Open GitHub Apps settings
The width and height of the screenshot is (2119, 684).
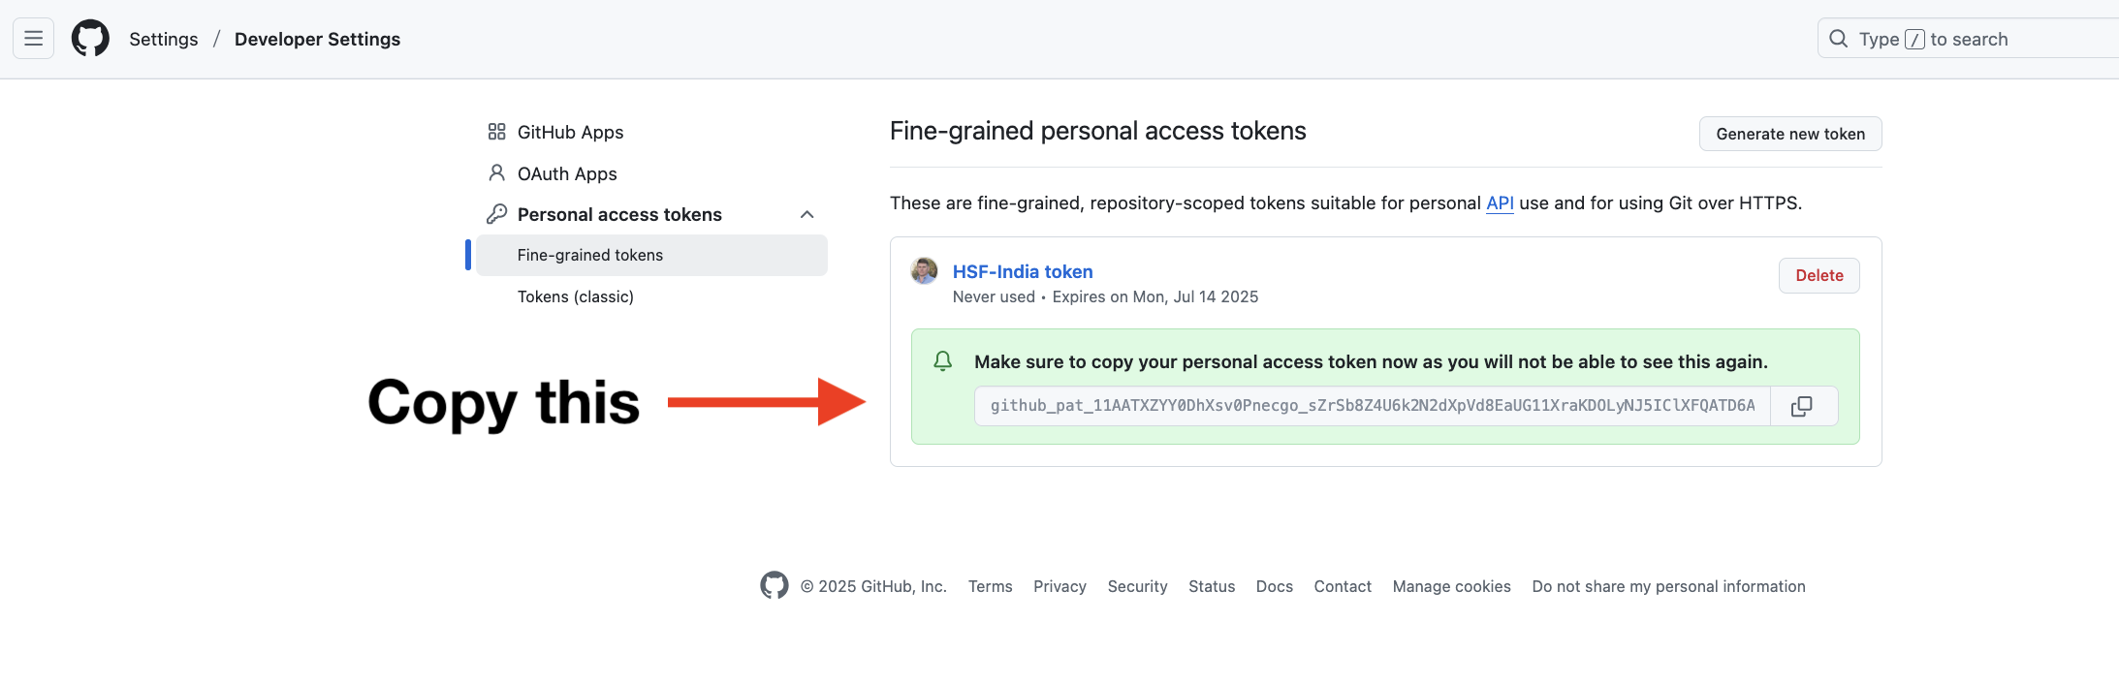click(x=570, y=132)
